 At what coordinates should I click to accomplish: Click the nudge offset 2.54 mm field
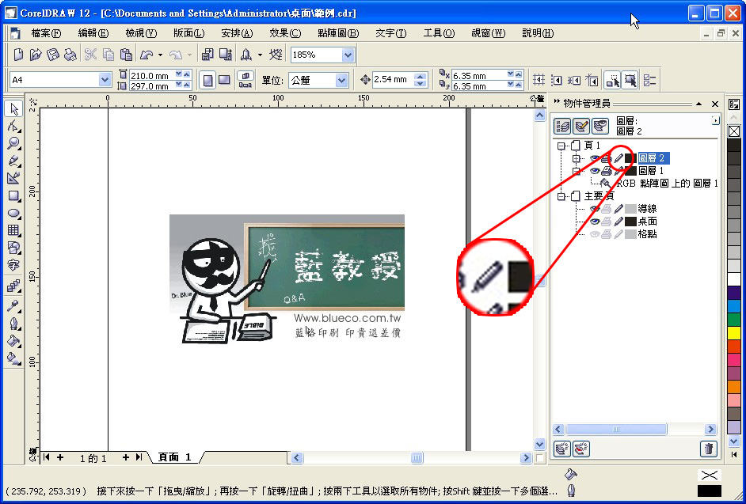pos(393,80)
